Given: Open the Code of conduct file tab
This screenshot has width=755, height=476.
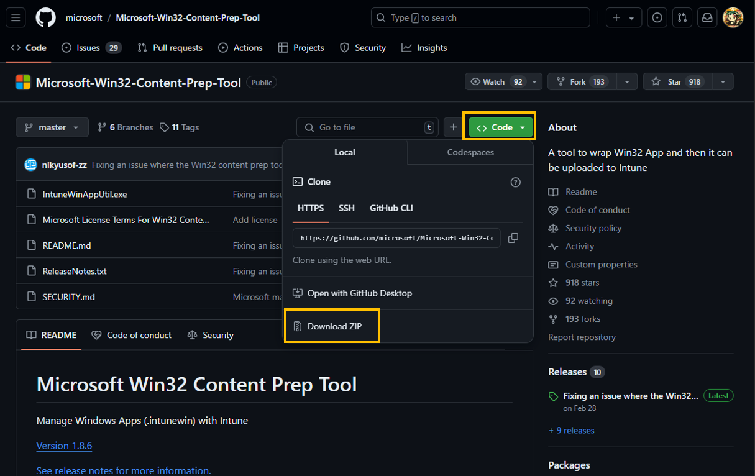Looking at the screenshot, I should pyautogui.click(x=131, y=335).
